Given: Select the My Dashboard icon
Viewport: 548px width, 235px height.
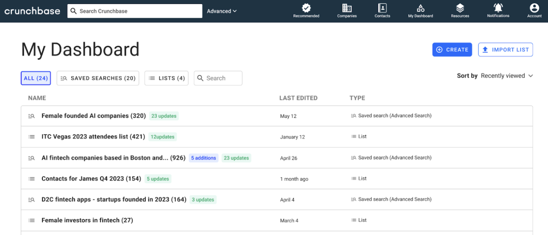Looking at the screenshot, I should click(420, 8).
